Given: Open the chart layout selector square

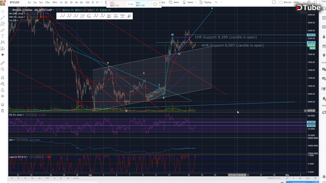Looking at the screenshot, I should tap(274, 2).
